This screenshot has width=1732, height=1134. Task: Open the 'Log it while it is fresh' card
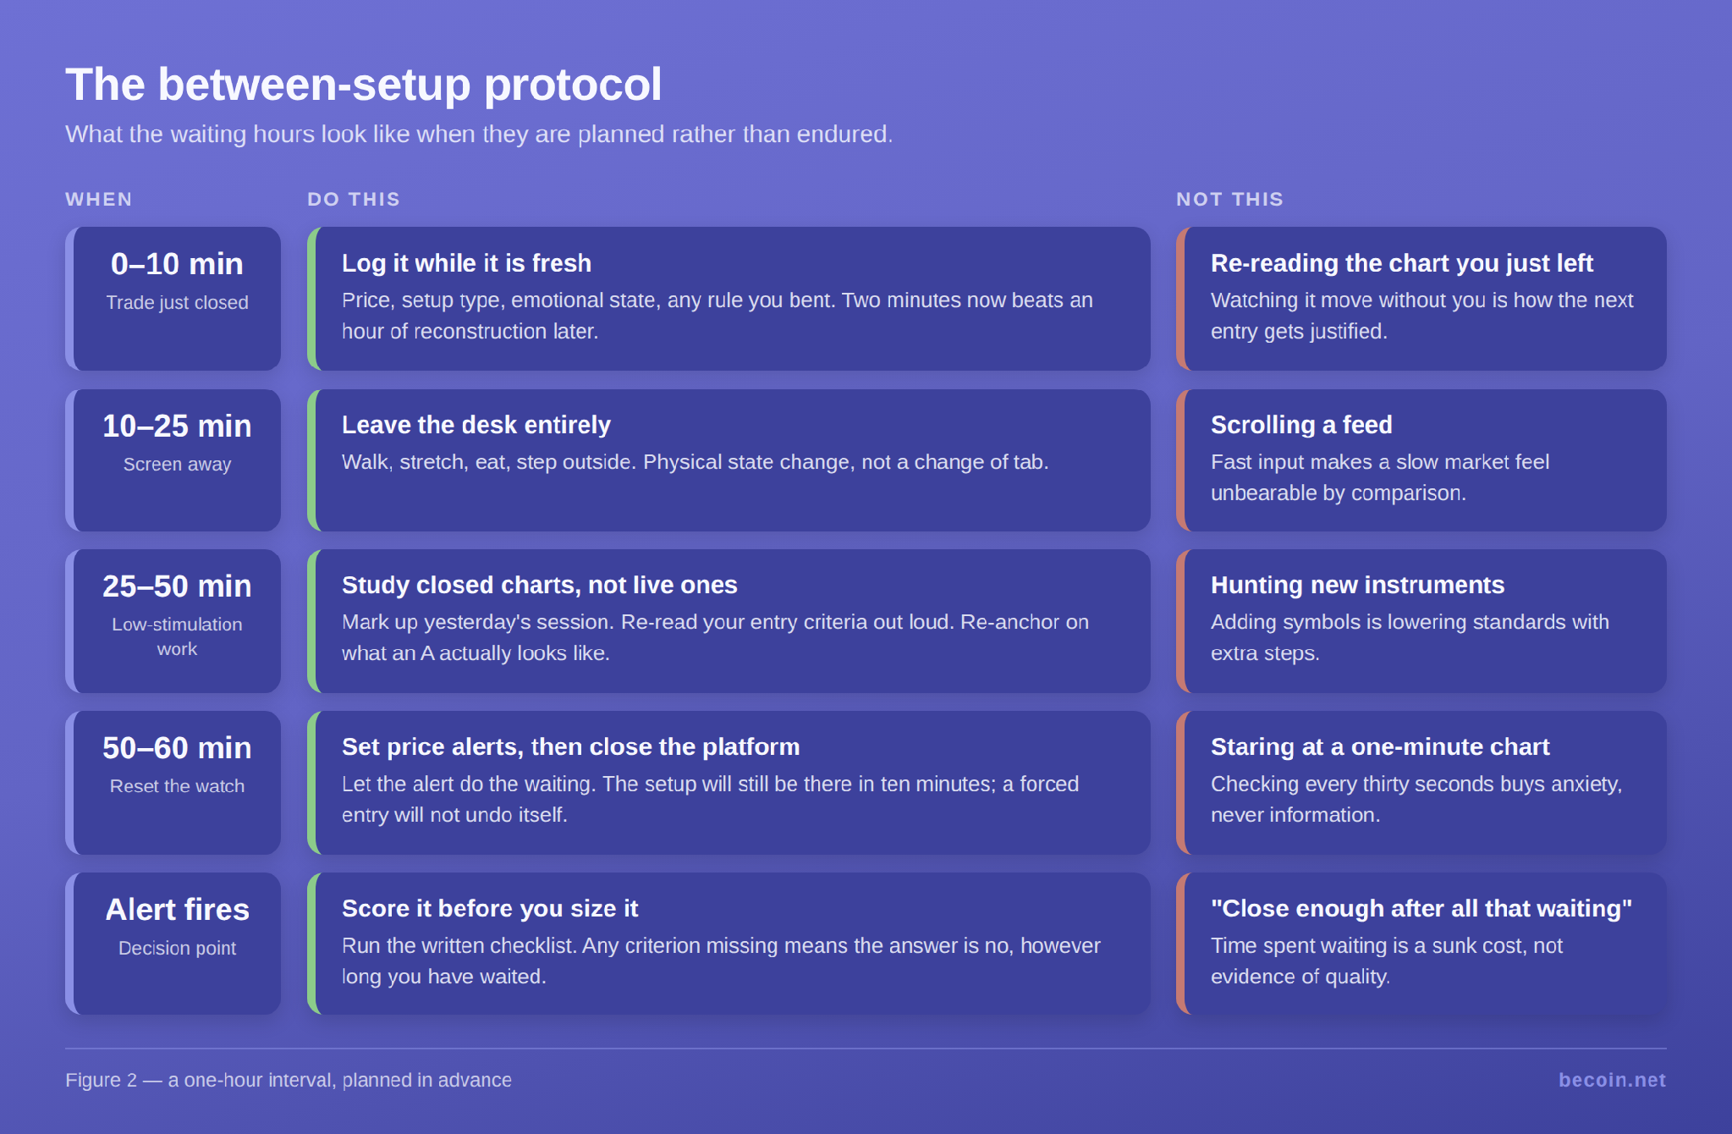pos(729,299)
